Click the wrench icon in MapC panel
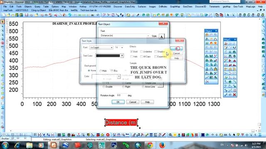This screenshot has height=149, width=266. click(226, 95)
